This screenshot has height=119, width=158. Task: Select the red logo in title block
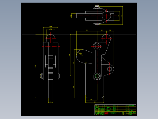pyautogui.click(x=106, y=113)
